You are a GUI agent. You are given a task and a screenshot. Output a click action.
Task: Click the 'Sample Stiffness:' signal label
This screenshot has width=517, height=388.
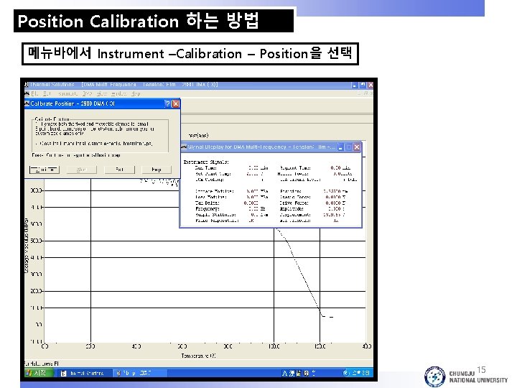tap(215, 215)
